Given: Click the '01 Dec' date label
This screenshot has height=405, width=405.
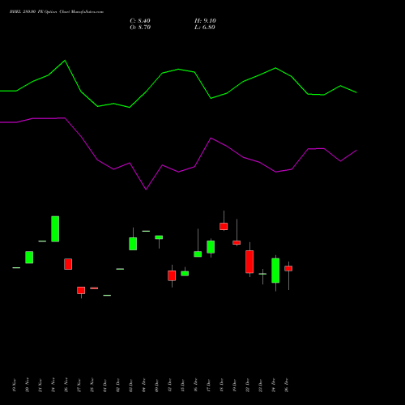Looking at the screenshot, I should (105, 386).
